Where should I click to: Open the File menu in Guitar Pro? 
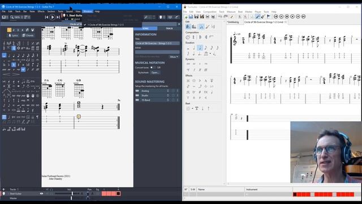[3, 11]
